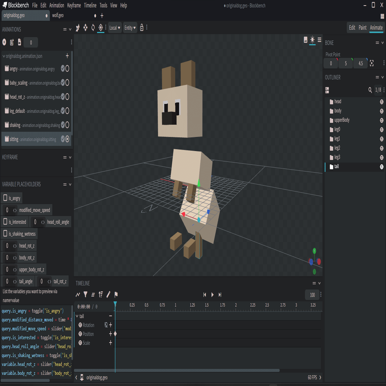This screenshot has height=386, width=386.
Task: Toggle the is_angry checkbox
Action: coord(5,198)
